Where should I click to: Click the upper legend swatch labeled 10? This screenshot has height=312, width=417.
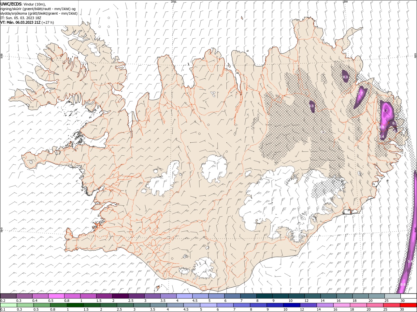(x=296, y=296)
